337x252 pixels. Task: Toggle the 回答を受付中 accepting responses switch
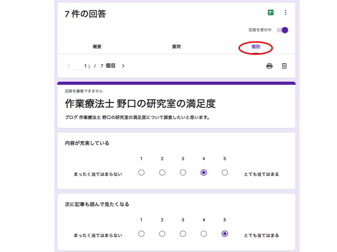click(282, 30)
